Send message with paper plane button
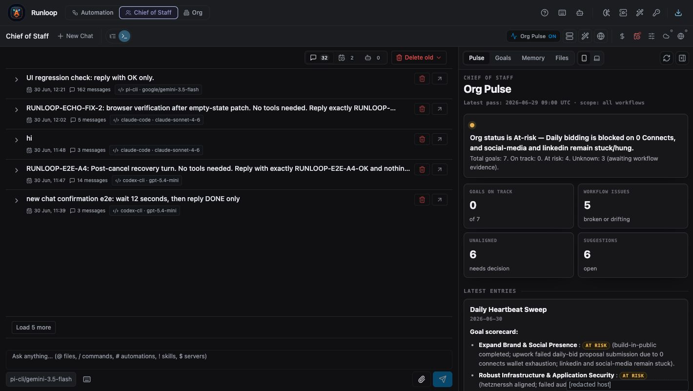Image resolution: width=693 pixels, height=391 pixels. click(443, 379)
